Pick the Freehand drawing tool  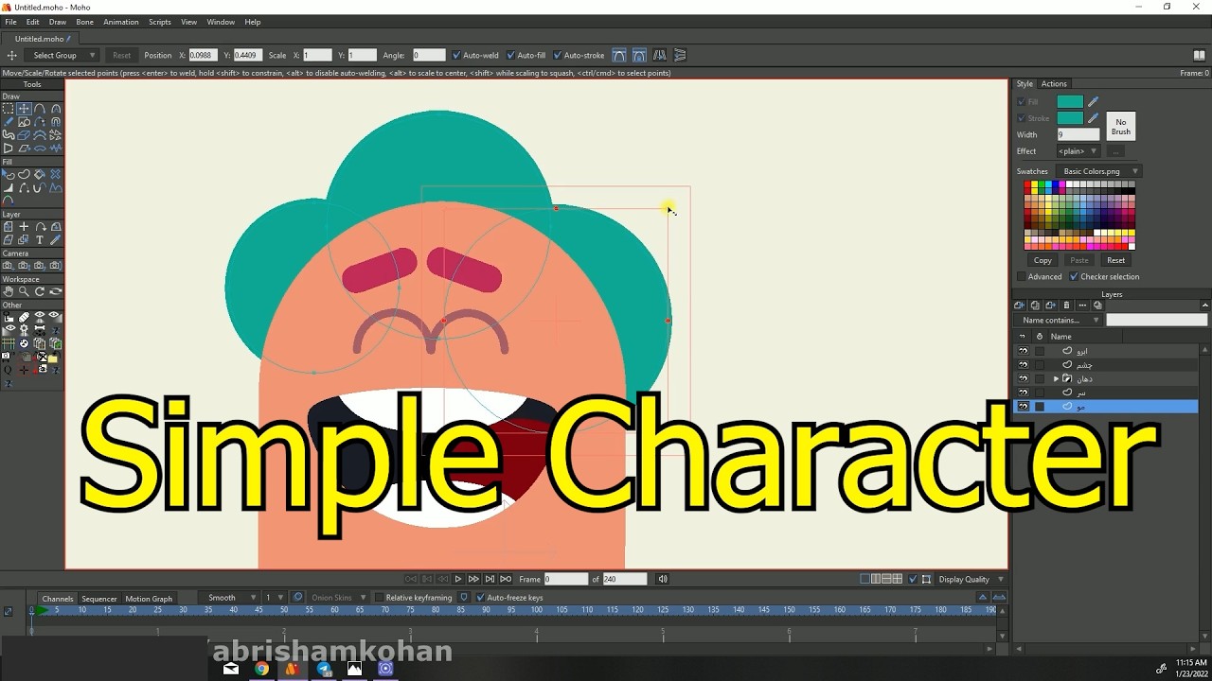point(8,121)
